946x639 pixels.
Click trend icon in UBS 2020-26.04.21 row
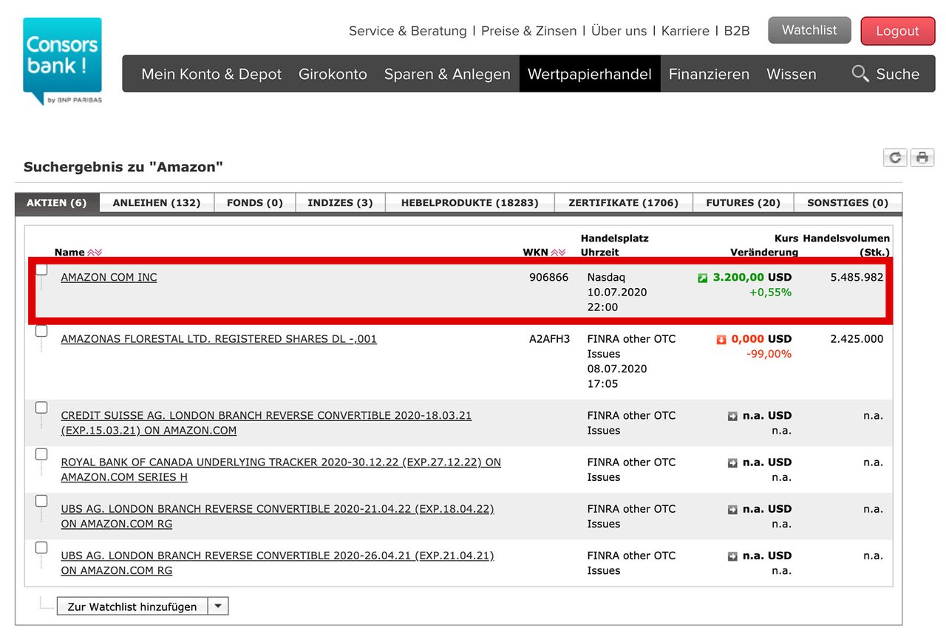pyautogui.click(x=732, y=556)
